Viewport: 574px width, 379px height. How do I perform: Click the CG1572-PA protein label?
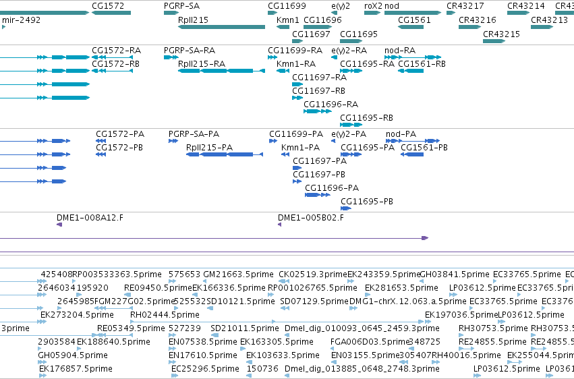tap(120, 134)
